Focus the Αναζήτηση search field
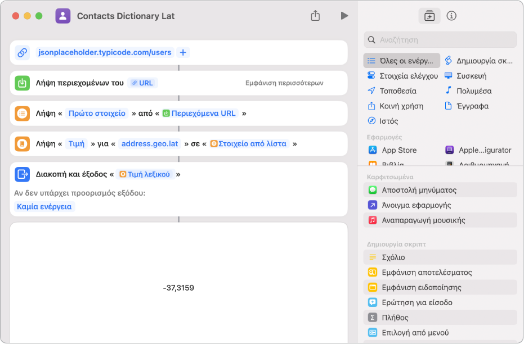The height and width of the screenshot is (344, 524). point(440,40)
